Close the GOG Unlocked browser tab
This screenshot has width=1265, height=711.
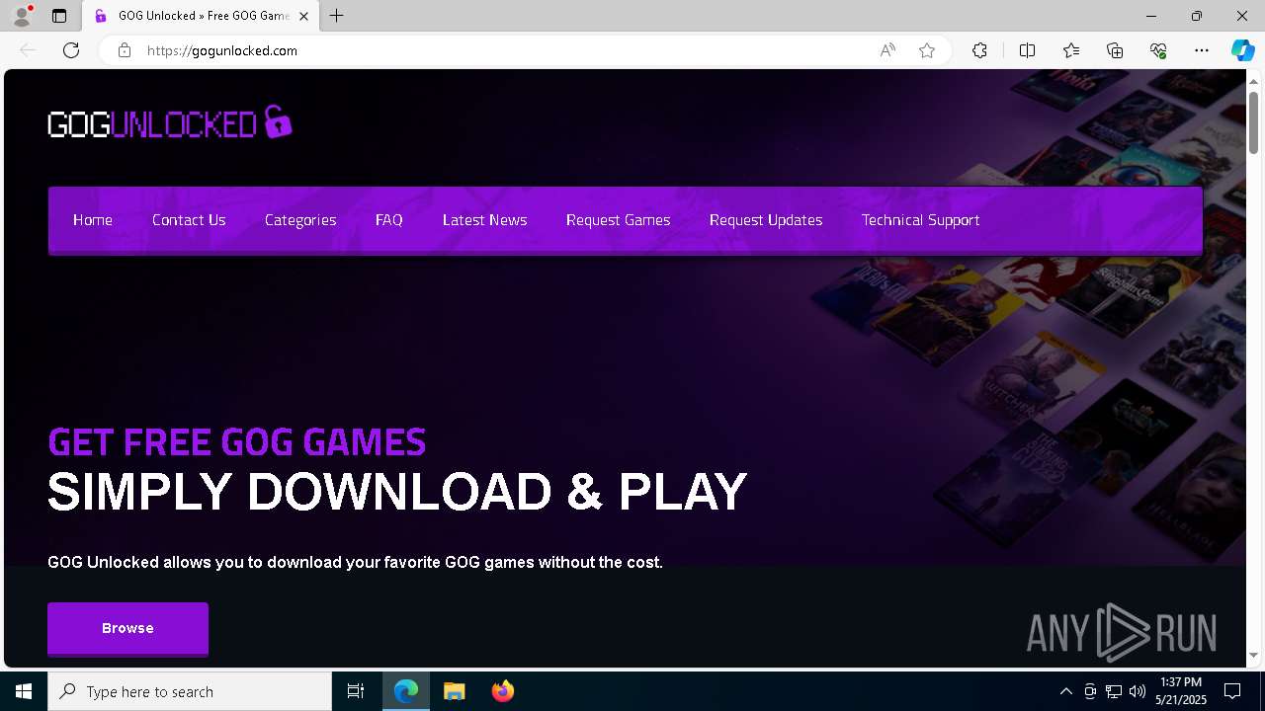point(303,16)
